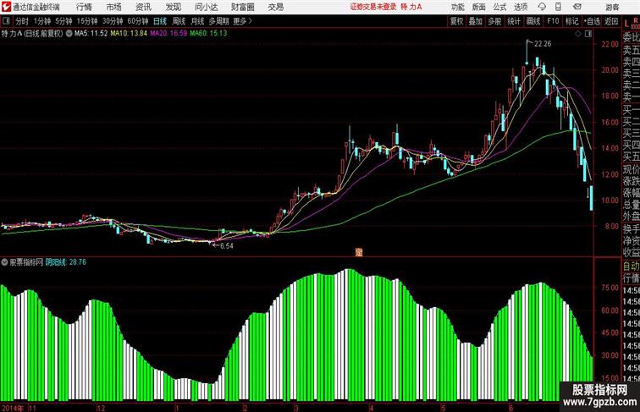This screenshot has width=640, height=412.
Task: Click the customer service headset icon
Action: 542,7
